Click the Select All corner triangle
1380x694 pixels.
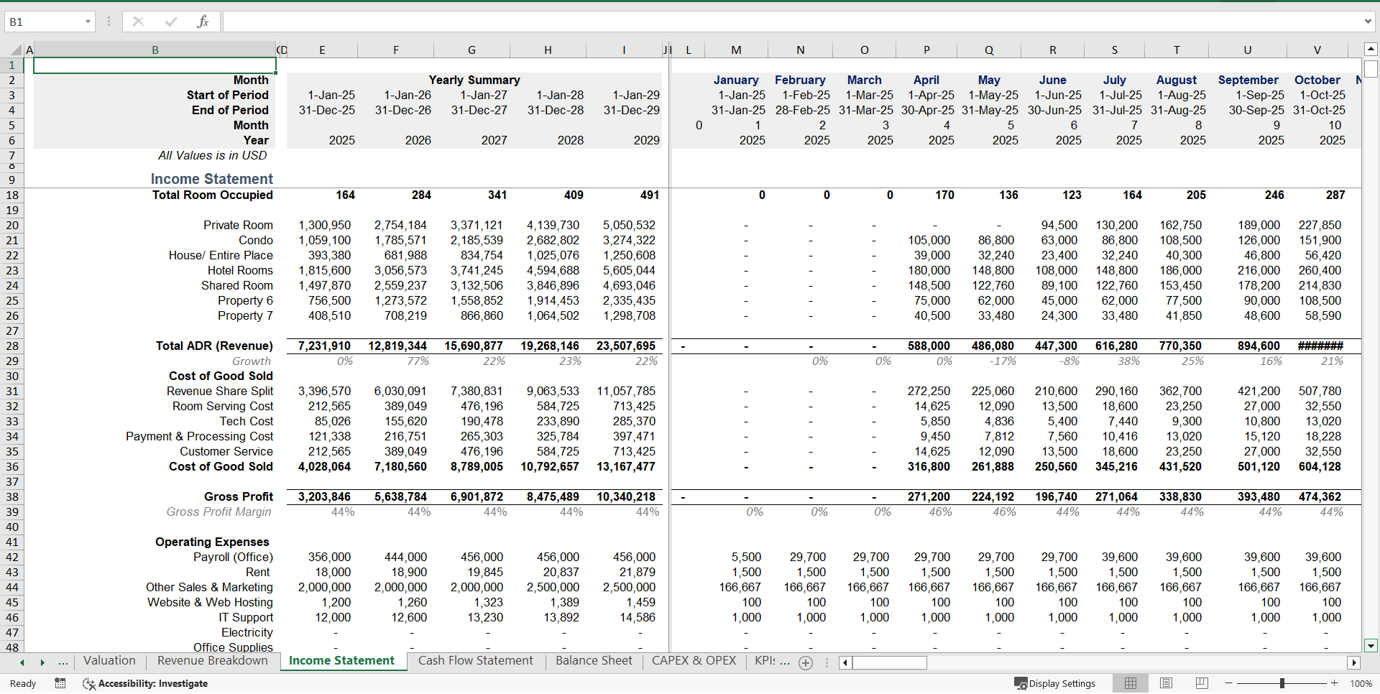16,50
